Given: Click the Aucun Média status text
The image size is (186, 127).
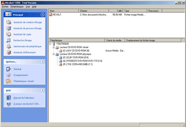Looking at the screenshot, I should pyautogui.click(x=115, y=51).
